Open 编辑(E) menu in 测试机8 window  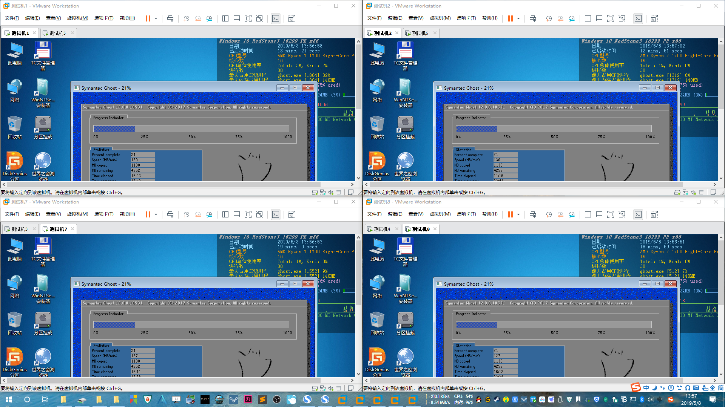pyautogui.click(x=395, y=214)
